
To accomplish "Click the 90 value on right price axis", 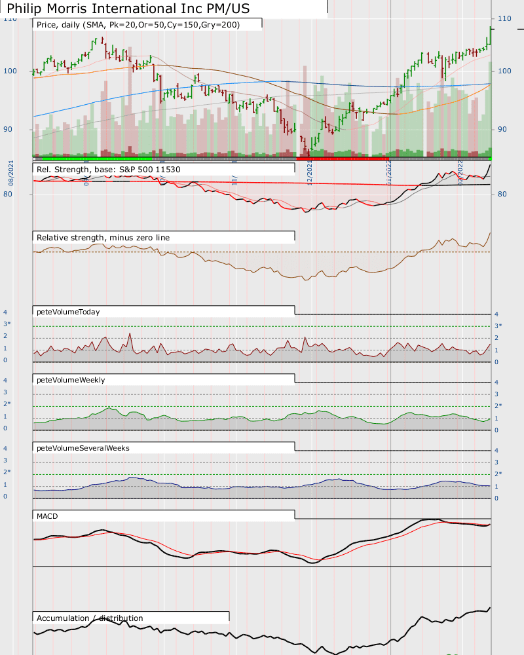I will 502,129.
